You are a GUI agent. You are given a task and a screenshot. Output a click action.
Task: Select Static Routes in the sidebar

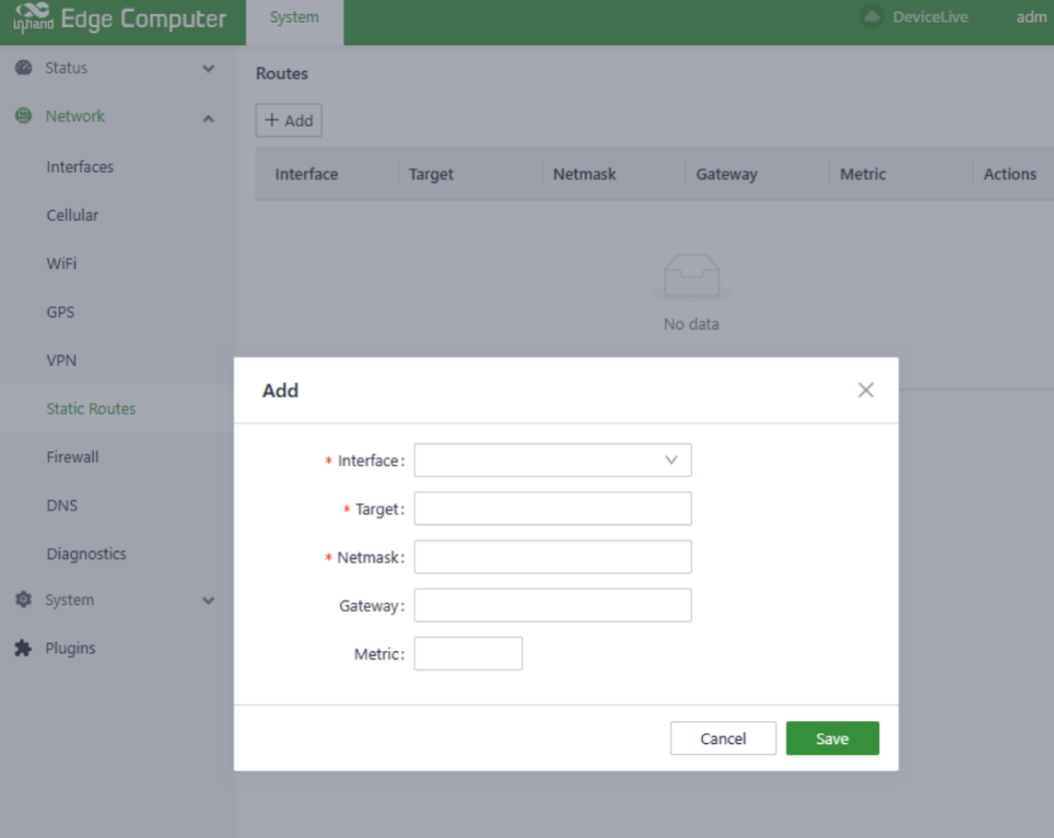click(x=91, y=409)
